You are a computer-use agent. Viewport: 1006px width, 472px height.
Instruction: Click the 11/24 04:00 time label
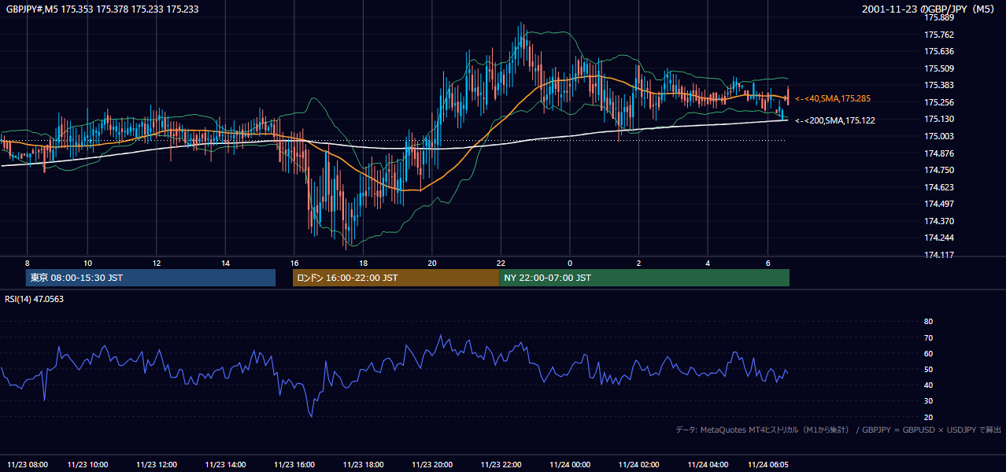tap(708, 465)
